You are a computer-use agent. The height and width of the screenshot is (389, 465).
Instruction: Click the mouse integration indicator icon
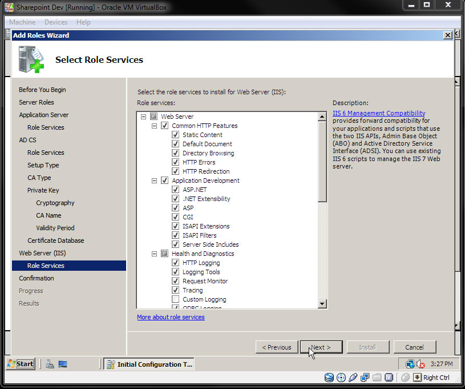pyautogui.click(x=405, y=378)
